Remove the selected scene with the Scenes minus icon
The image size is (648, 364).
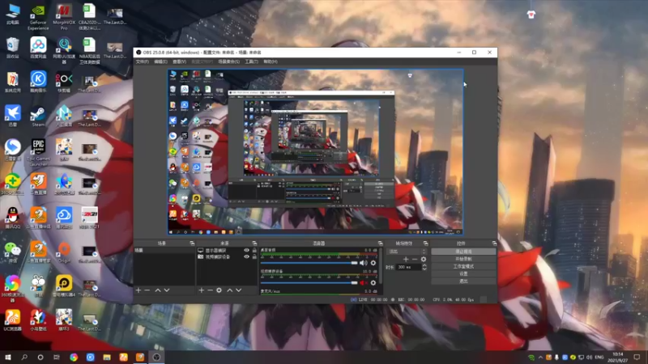pyautogui.click(x=147, y=290)
